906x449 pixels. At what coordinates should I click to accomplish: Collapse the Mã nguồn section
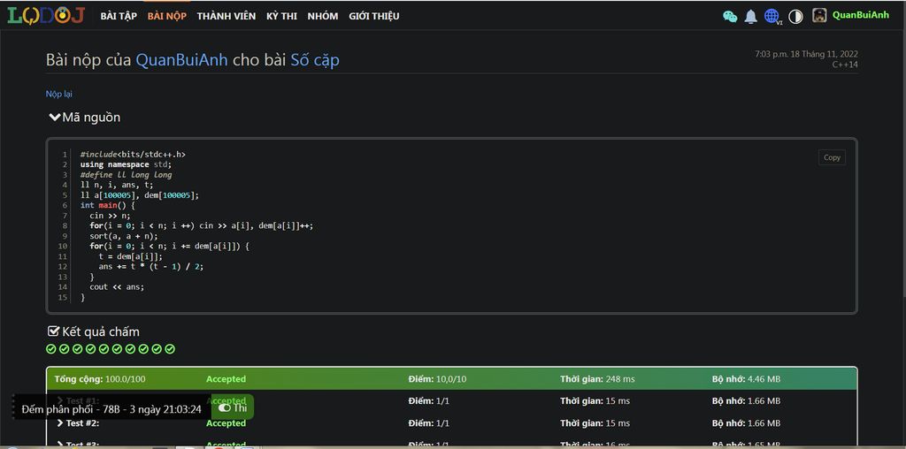tap(54, 118)
